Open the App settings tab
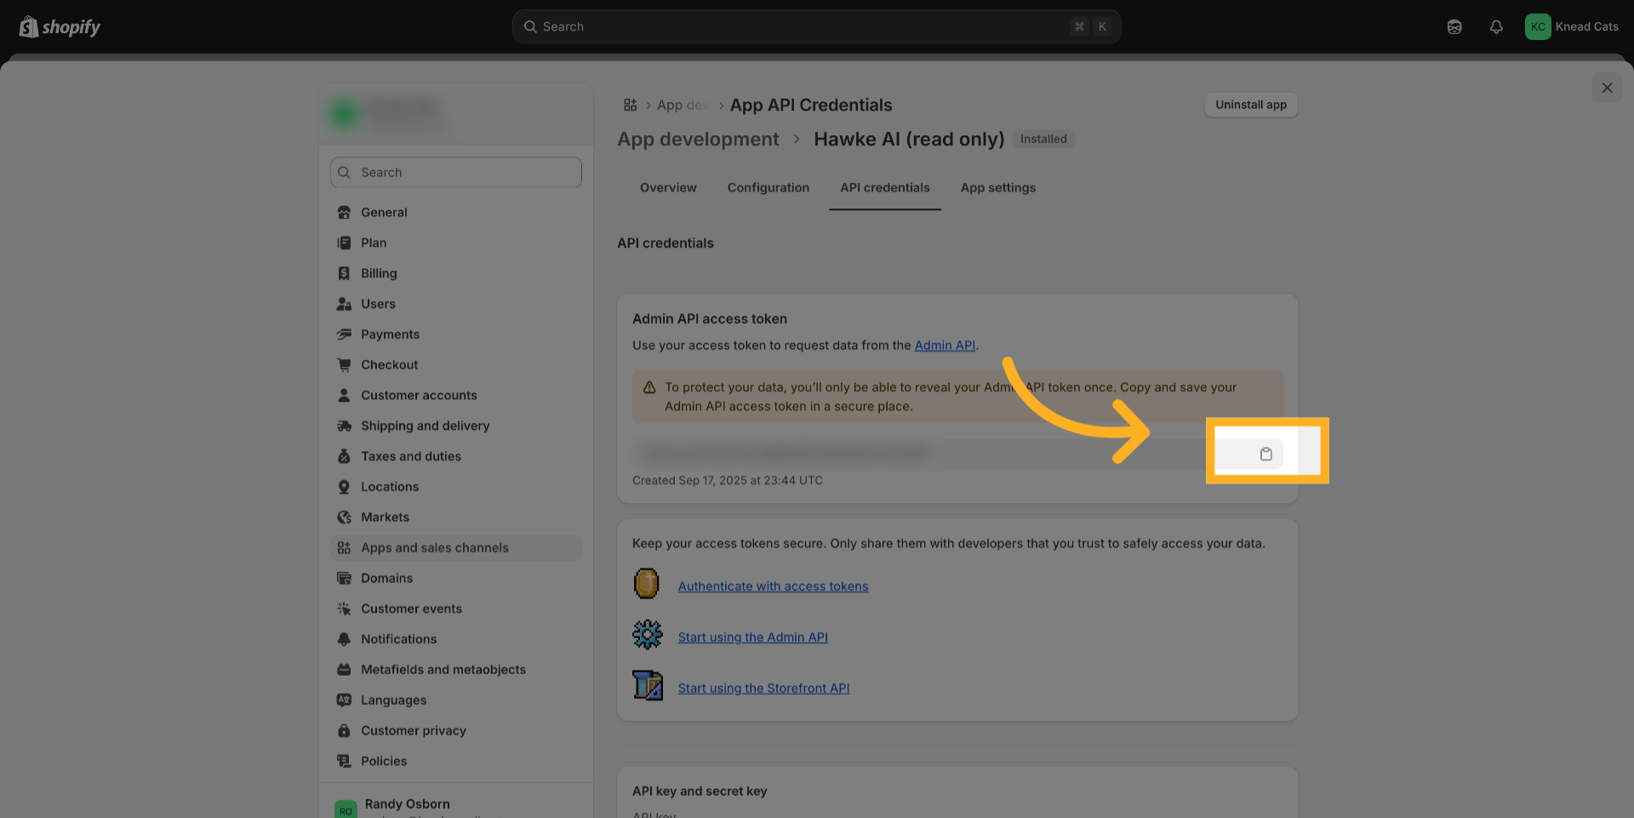The image size is (1634, 818). point(997,187)
